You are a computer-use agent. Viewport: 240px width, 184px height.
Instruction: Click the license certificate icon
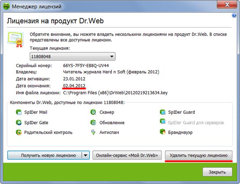(15, 39)
